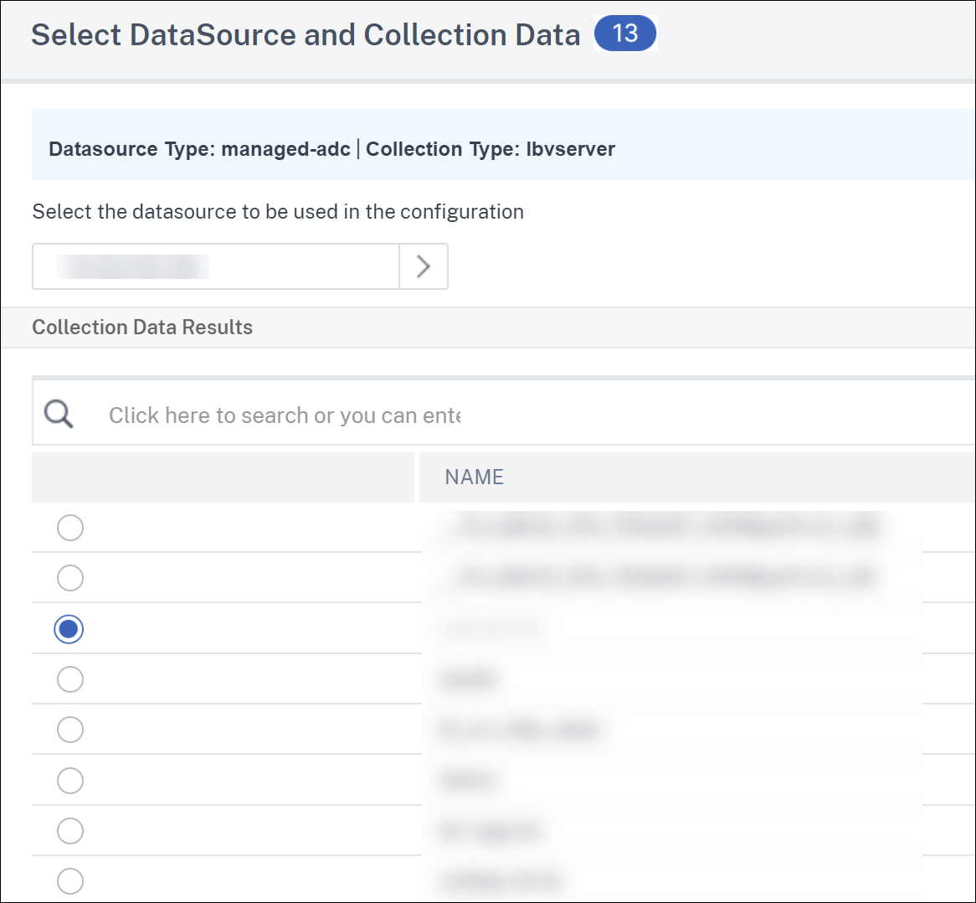
Task: Click the "Collection Data Results" section header
Action: (x=142, y=327)
